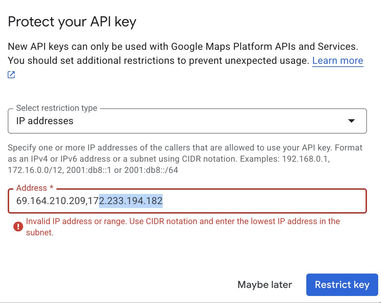Dismiss dialog with 'Maybe later'
The image size is (381, 303).
click(x=265, y=284)
